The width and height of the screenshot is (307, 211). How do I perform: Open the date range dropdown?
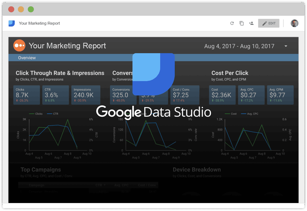[x=286, y=46]
